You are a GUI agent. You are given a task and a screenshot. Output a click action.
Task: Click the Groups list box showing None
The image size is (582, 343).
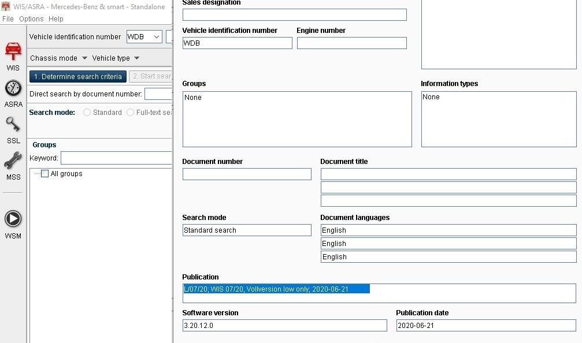297,120
